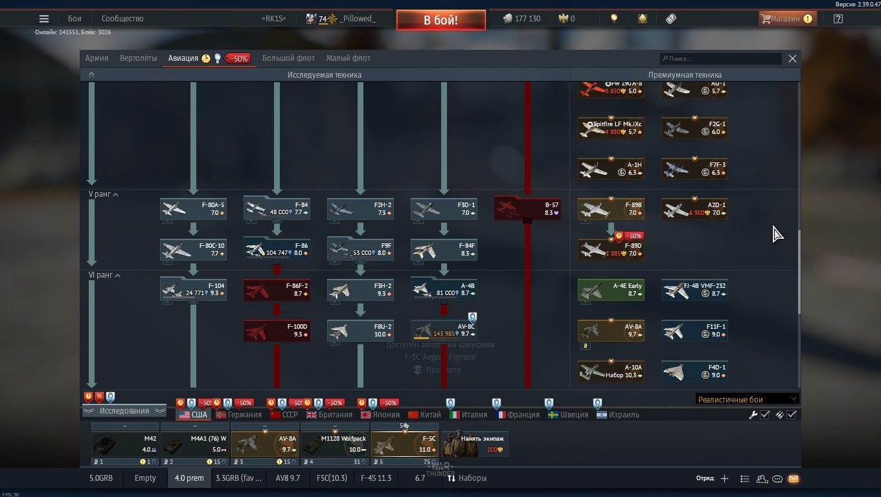Click the Поиск search field
Image resolution: width=881 pixels, height=497 pixels.
click(x=720, y=59)
